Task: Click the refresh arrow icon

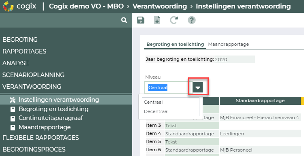Action: pos(174,20)
